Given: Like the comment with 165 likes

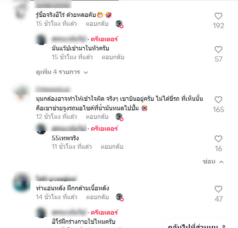Looking at the screenshot, I should coord(218,100).
